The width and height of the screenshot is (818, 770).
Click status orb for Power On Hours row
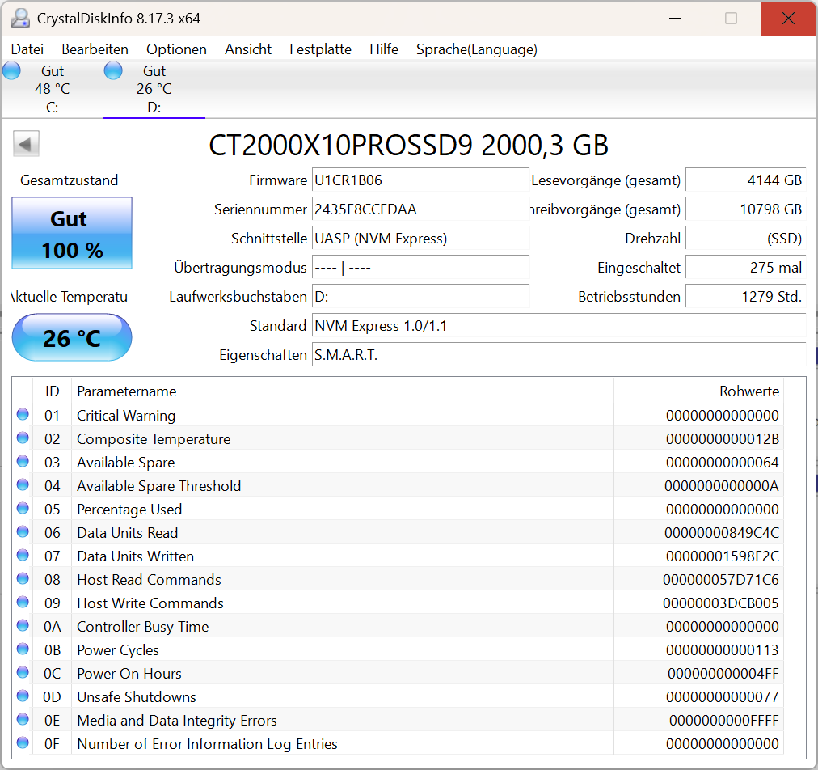23,673
